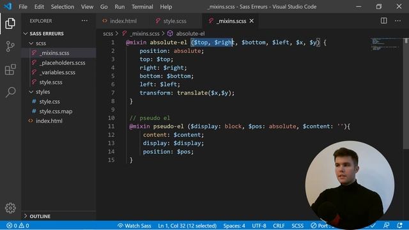Open the Help menu

pyautogui.click(x=166, y=7)
